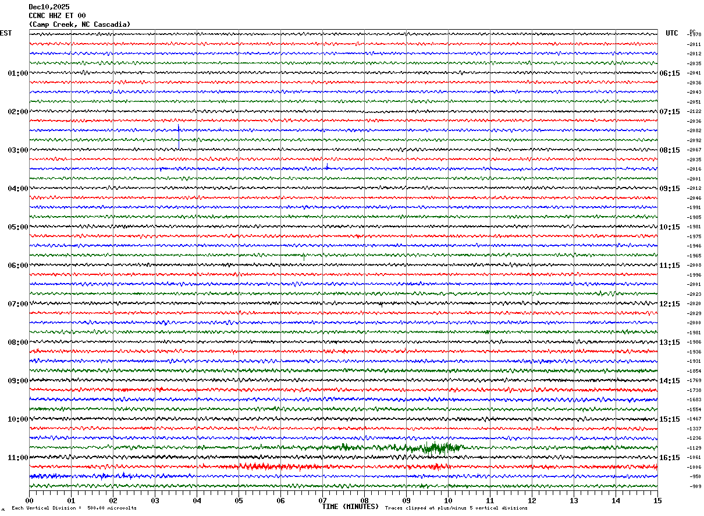Click the DC offset value '-1129'

(695, 448)
